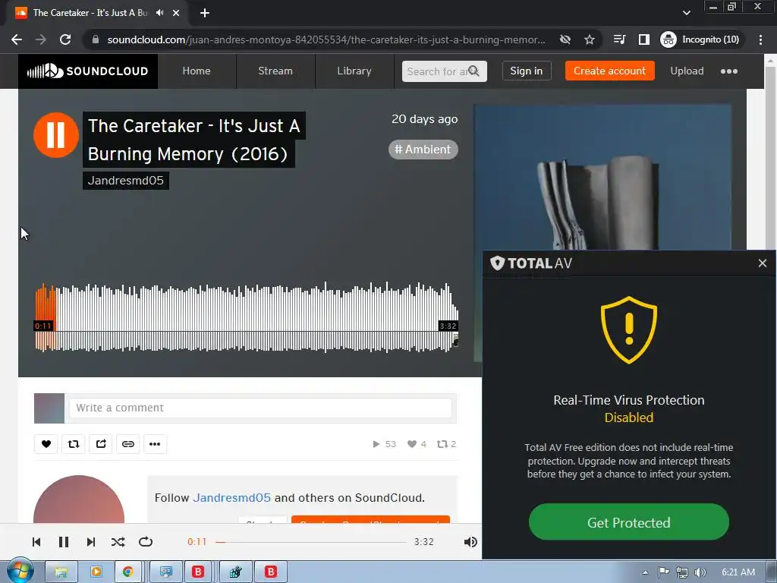This screenshot has height=583, width=777.
Task: Open the Home nav item
Action: pyautogui.click(x=197, y=71)
